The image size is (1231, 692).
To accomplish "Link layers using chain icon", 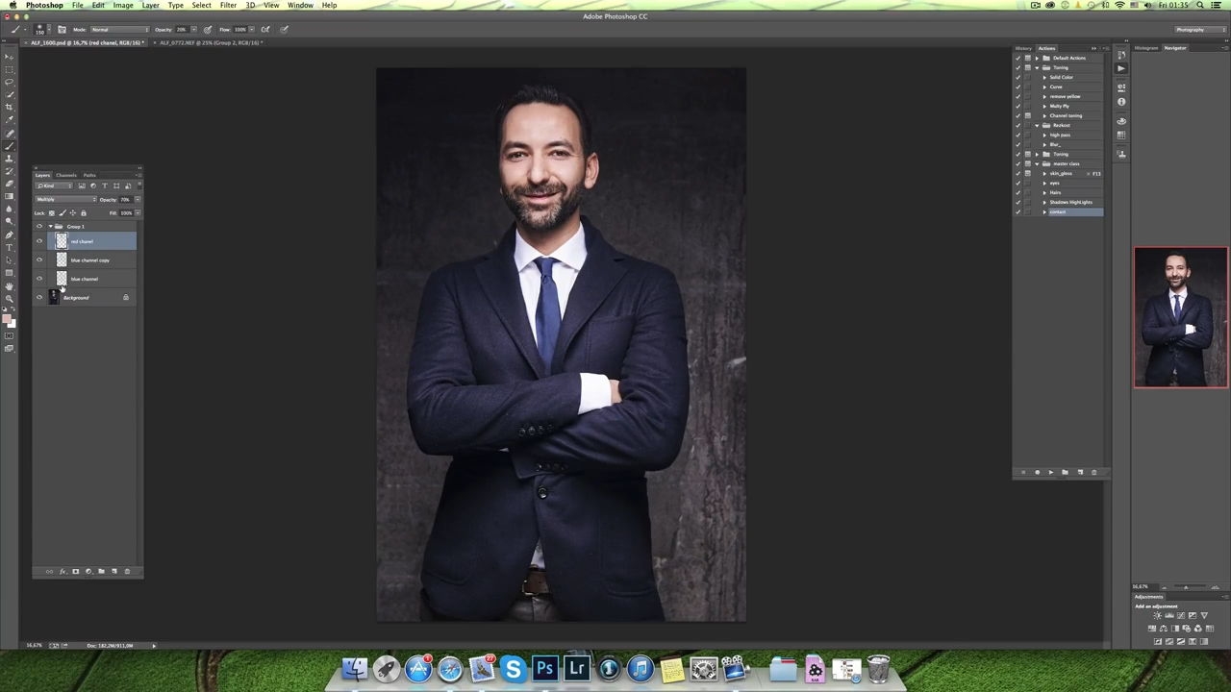I will point(50,571).
